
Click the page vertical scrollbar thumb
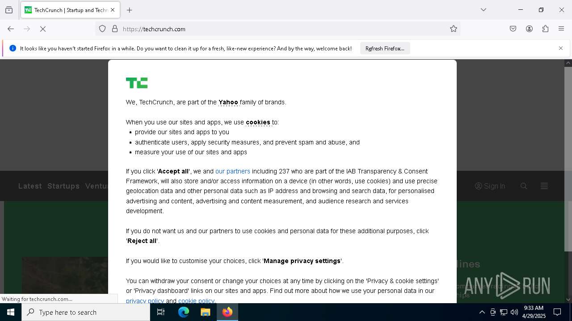pyautogui.click(x=568, y=159)
